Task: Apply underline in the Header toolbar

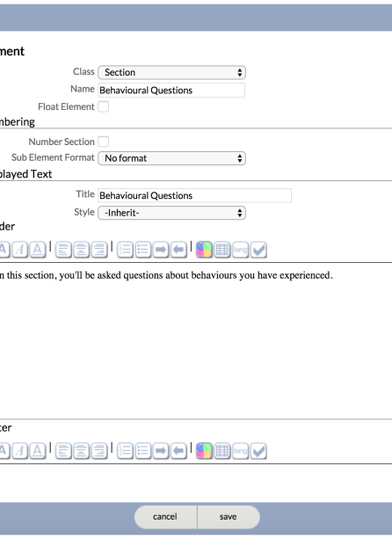Action: point(38,250)
